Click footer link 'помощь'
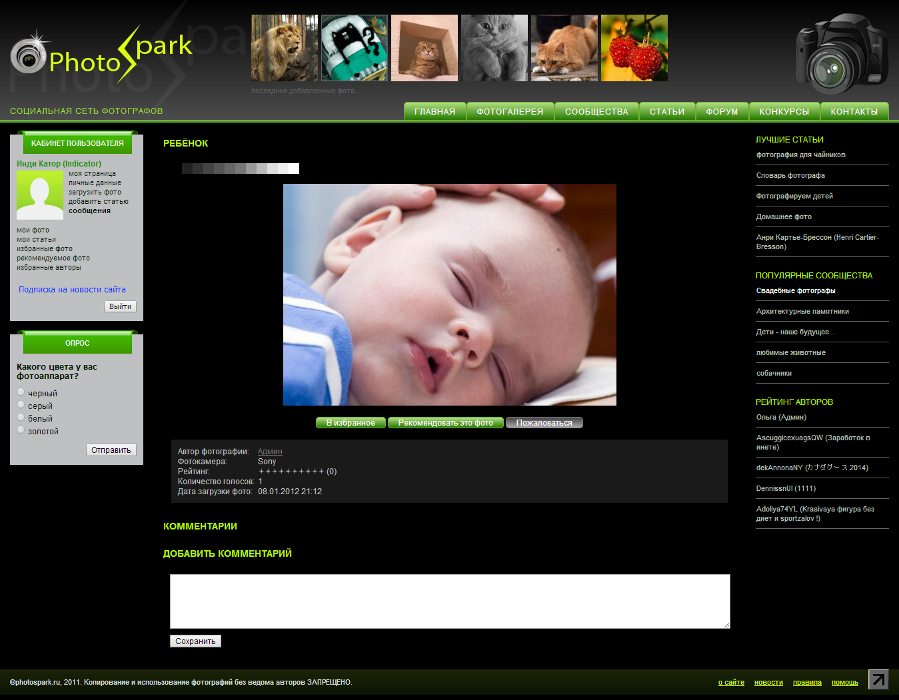Image resolution: width=899 pixels, height=700 pixels. pos(845,682)
